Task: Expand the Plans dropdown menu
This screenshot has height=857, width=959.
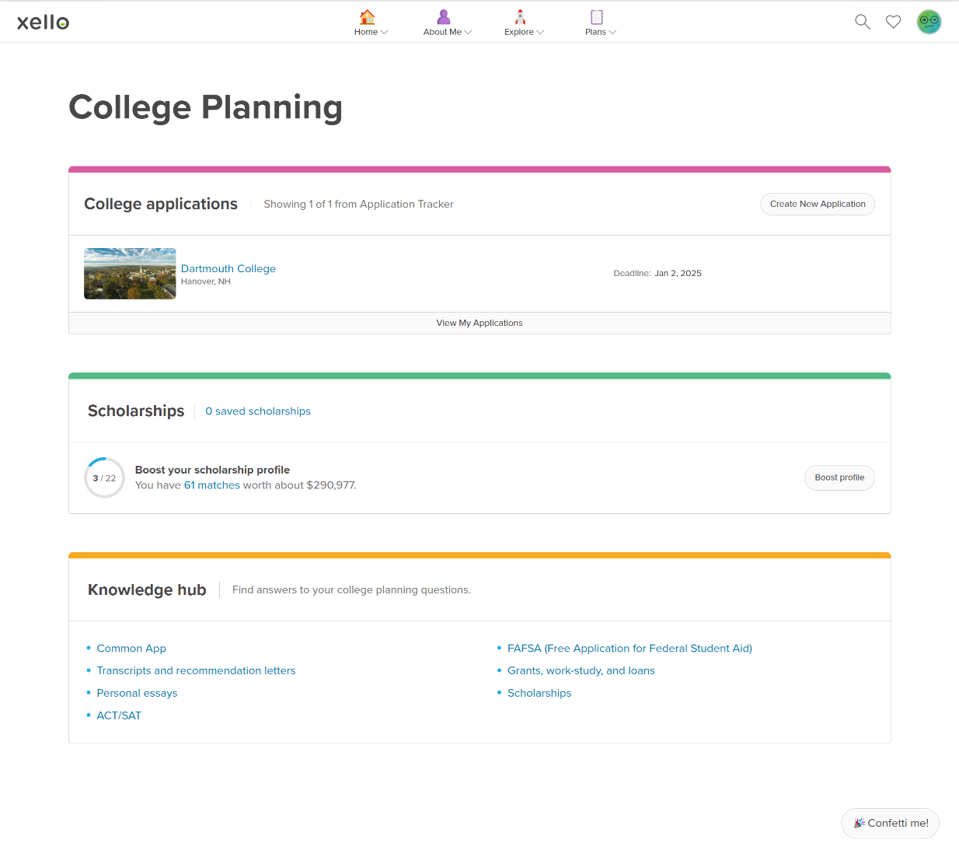Action: (614, 33)
